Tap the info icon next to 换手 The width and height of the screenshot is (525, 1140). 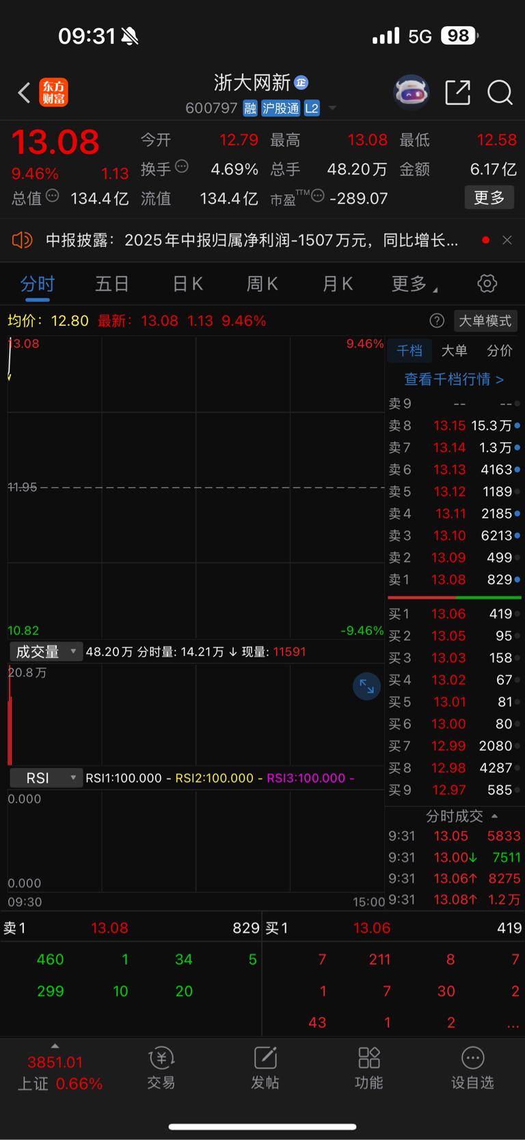181,166
